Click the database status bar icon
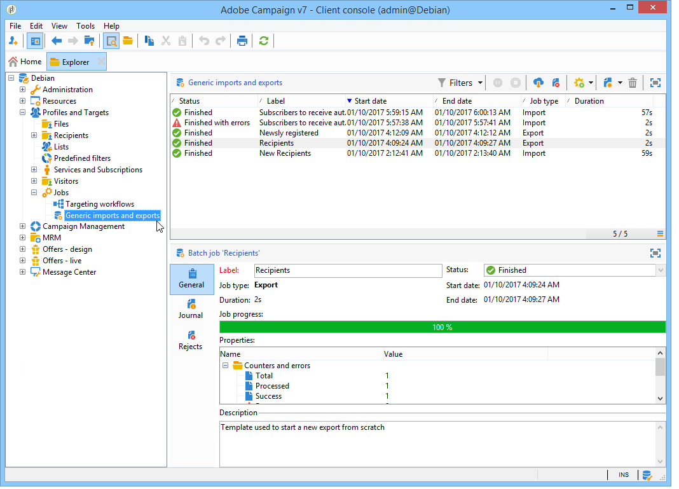679x489 pixels. [647, 476]
